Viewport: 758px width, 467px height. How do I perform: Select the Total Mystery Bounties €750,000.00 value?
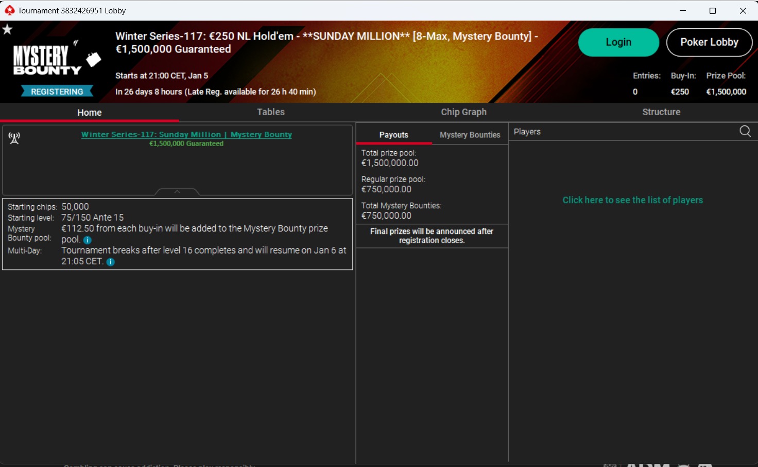pyautogui.click(x=386, y=215)
